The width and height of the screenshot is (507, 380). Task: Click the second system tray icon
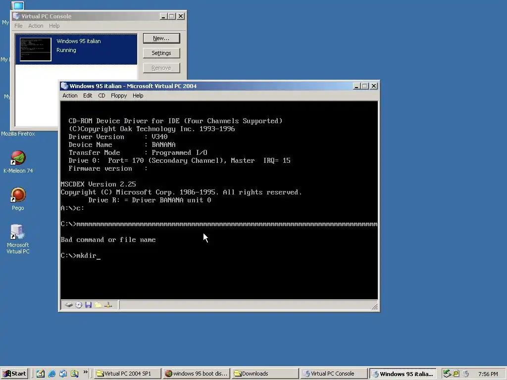pyautogui.click(x=456, y=374)
